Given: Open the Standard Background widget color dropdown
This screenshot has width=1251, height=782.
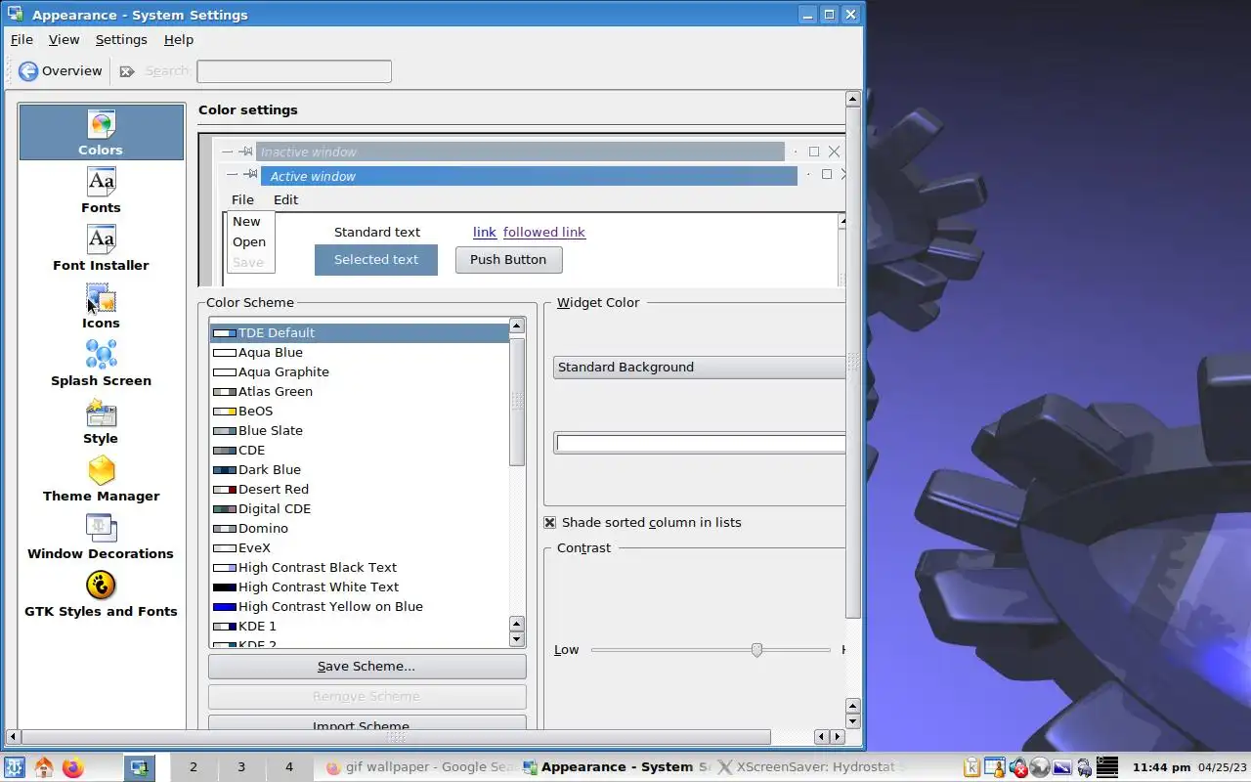Looking at the screenshot, I should tap(699, 368).
